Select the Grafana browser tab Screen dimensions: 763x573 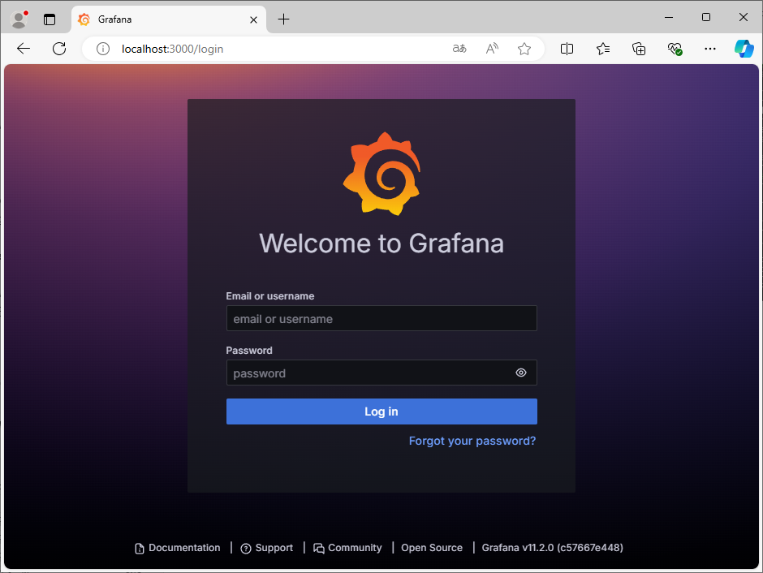pyautogui.click(x=168, y=19)
